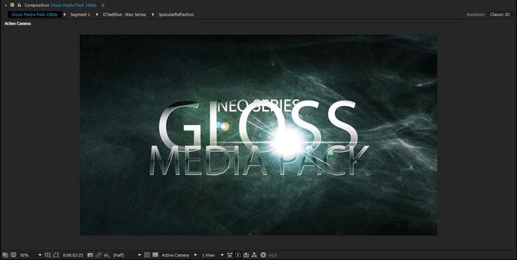Open the Active Camera 3D view dropdown
The height and width of the screenshot is (260, 517).
tap(179, 255)
